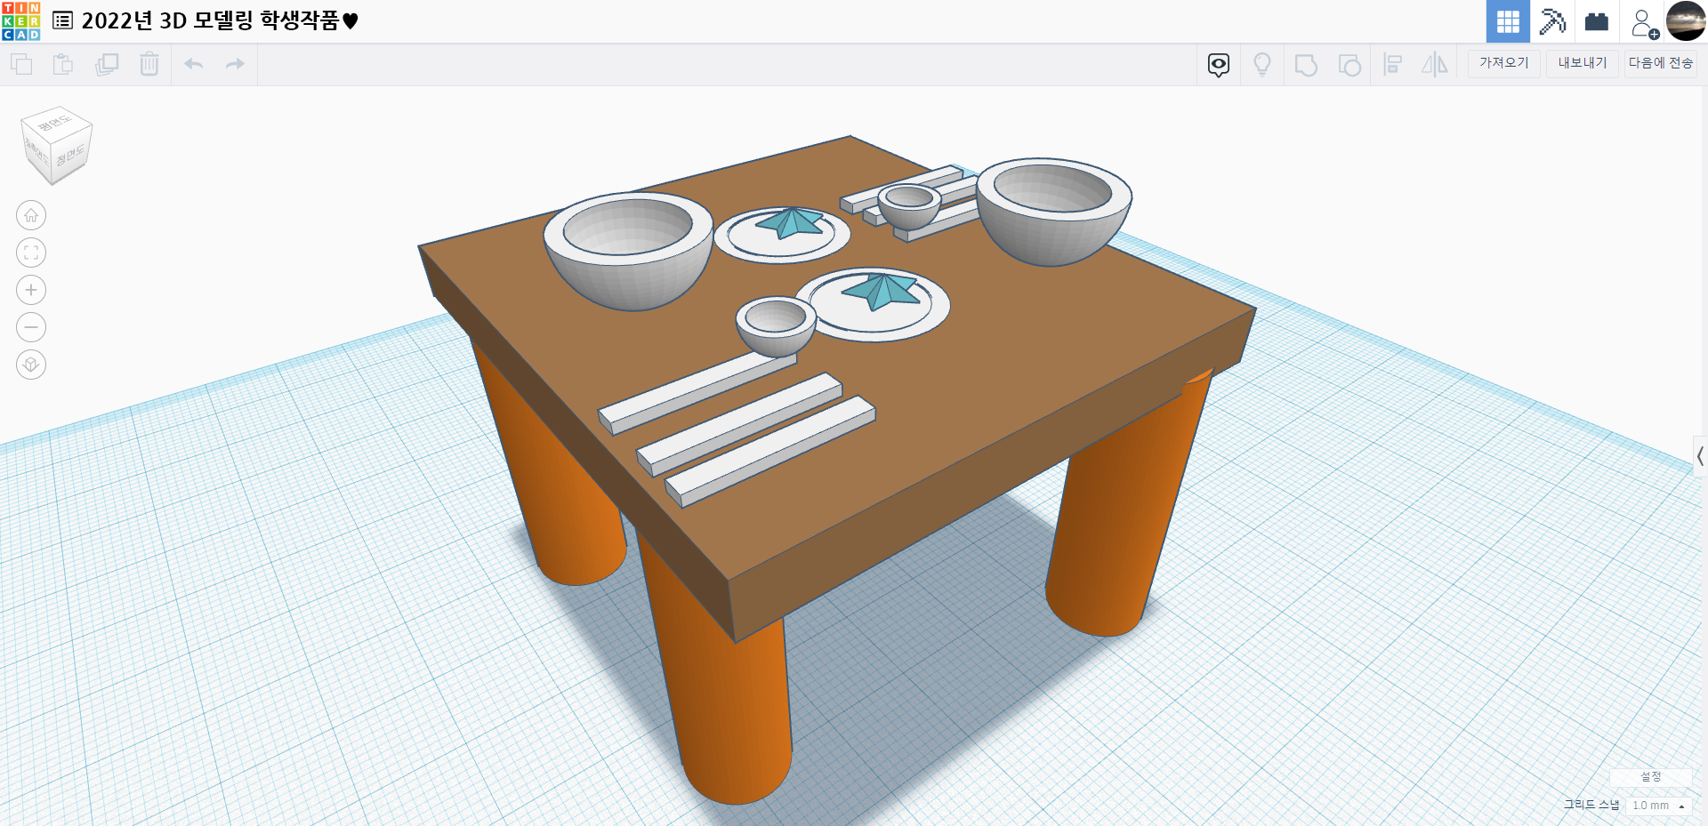Viewport: 1708px width, 826px height.
Task: Reset to Home view
Action: point(31,215)
